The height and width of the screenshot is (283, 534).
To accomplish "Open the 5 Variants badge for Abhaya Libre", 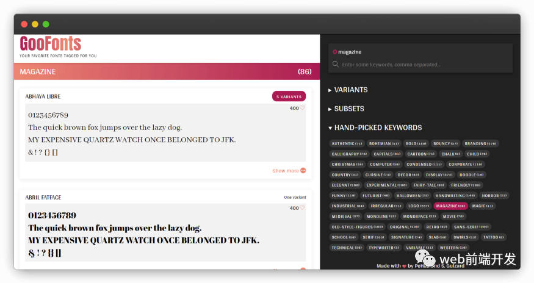I will [x=289, y=96].
